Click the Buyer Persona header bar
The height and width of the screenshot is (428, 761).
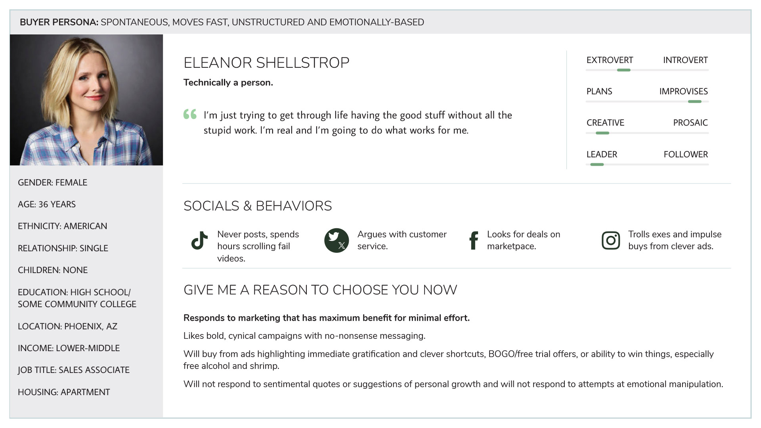(x=380, y=22)
